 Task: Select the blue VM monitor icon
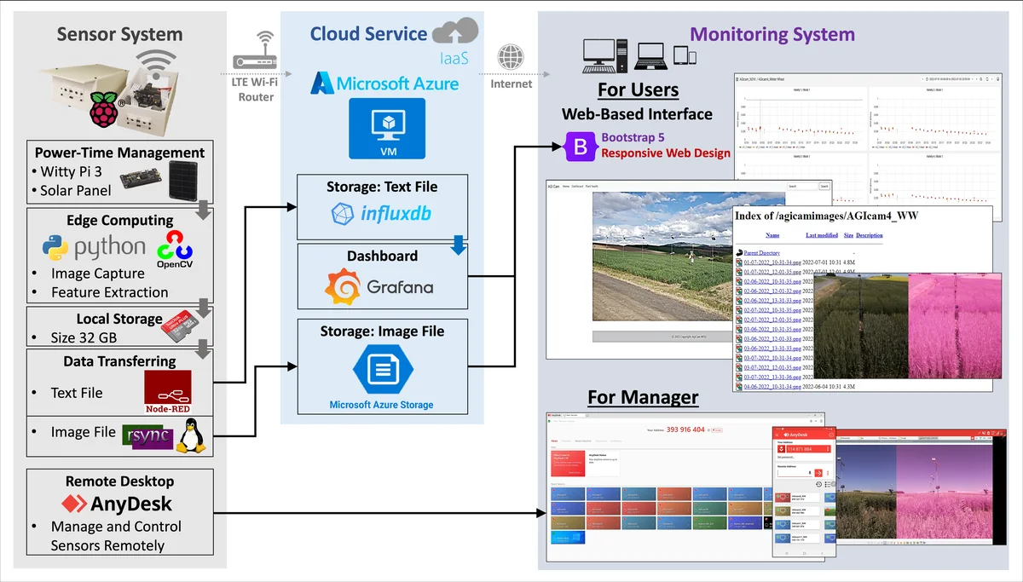(386, 128)
